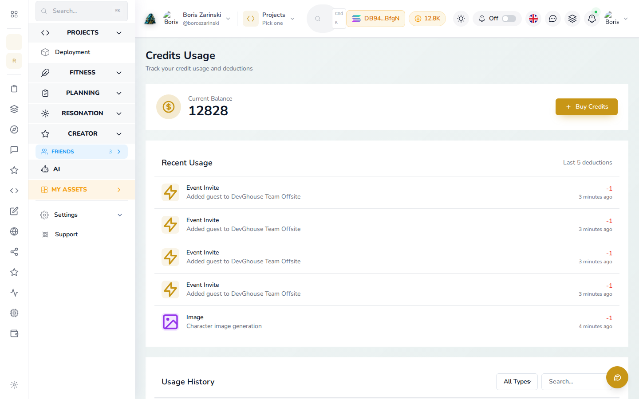The image size is (639, 399).
Task: Expand the CREATOR sidebar section
Action: pyautogui.click(x=82, y=134)
